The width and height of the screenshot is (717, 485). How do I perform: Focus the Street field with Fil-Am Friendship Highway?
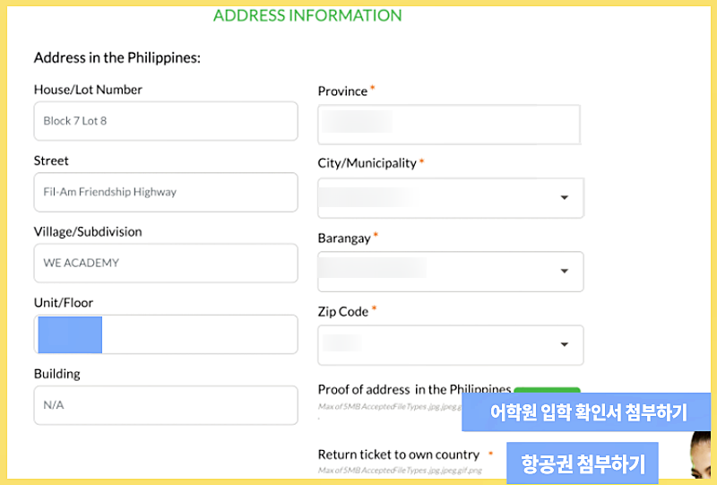166,192
